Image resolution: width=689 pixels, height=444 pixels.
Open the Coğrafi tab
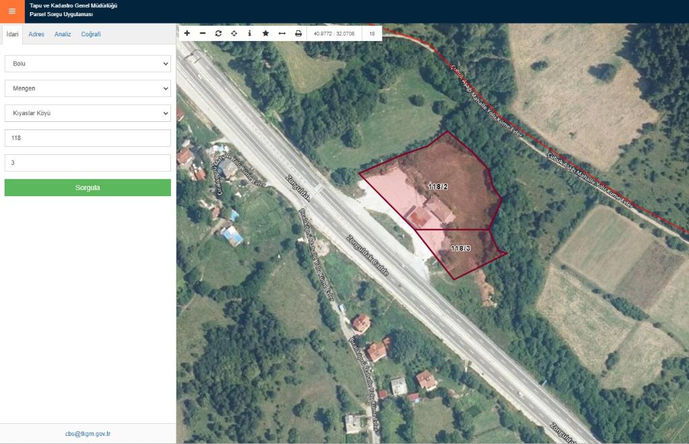tap(91, 34)
